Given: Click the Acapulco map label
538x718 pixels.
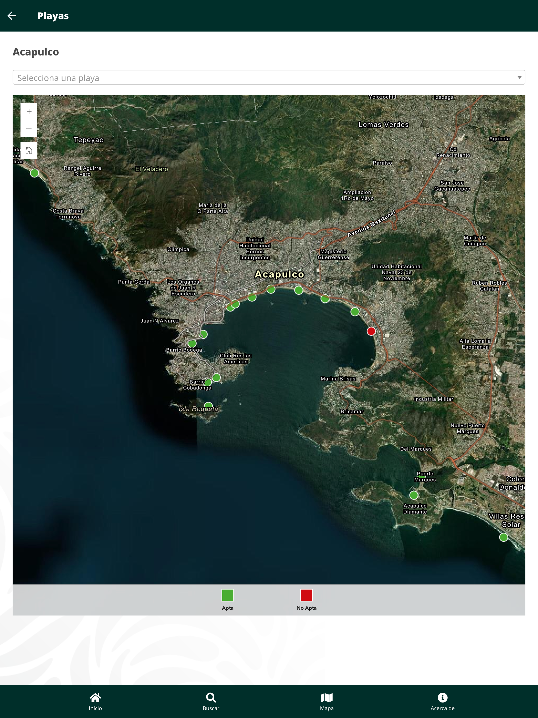Looking at the screenshot, I should (x=280, y=274).
